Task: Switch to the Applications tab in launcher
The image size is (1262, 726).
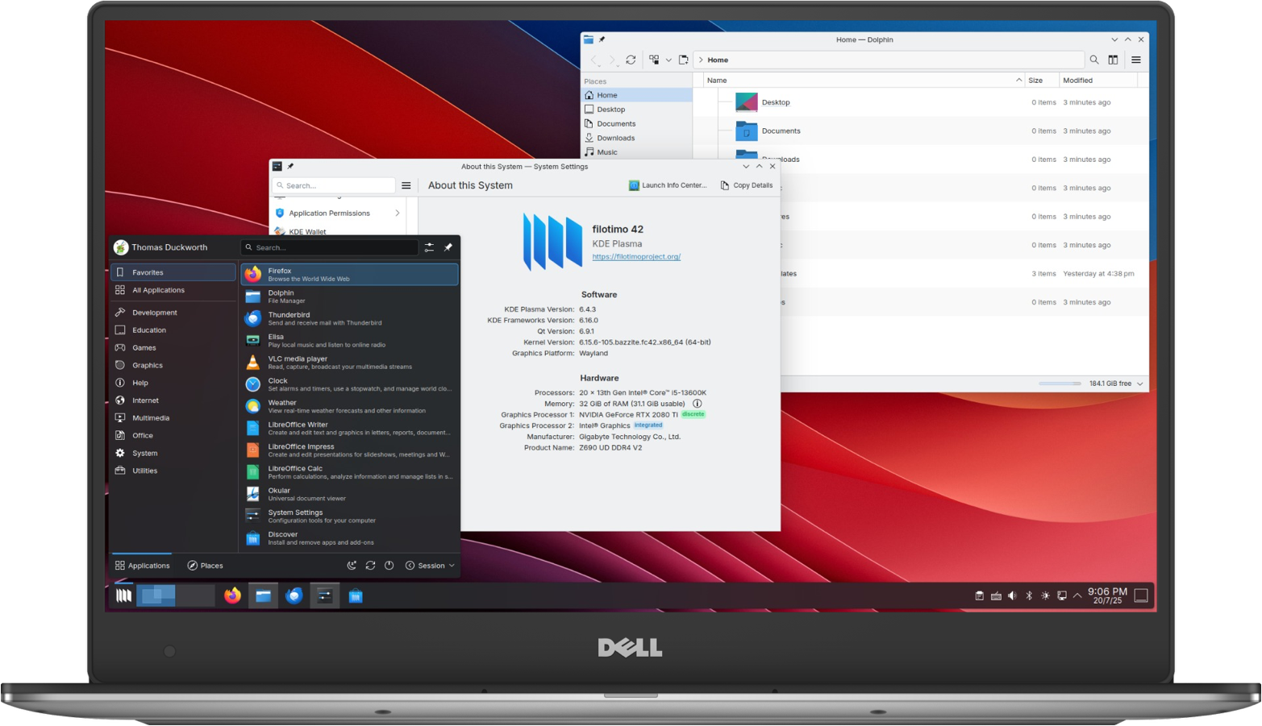Action: (x=142, y=566)
